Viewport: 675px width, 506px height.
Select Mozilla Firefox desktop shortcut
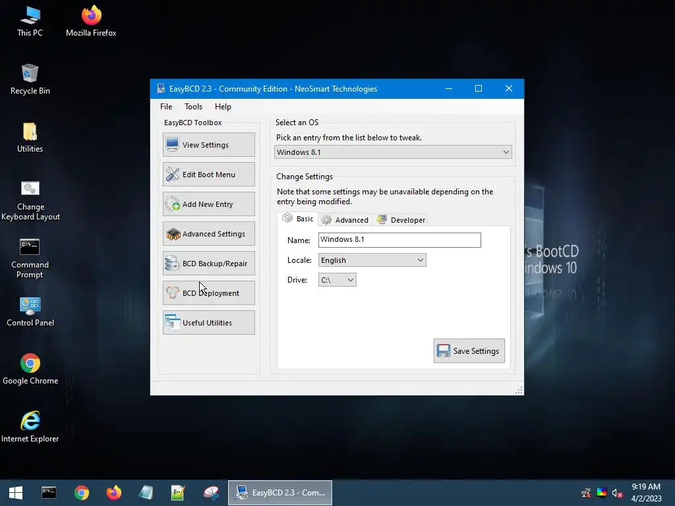coord(91,22)
